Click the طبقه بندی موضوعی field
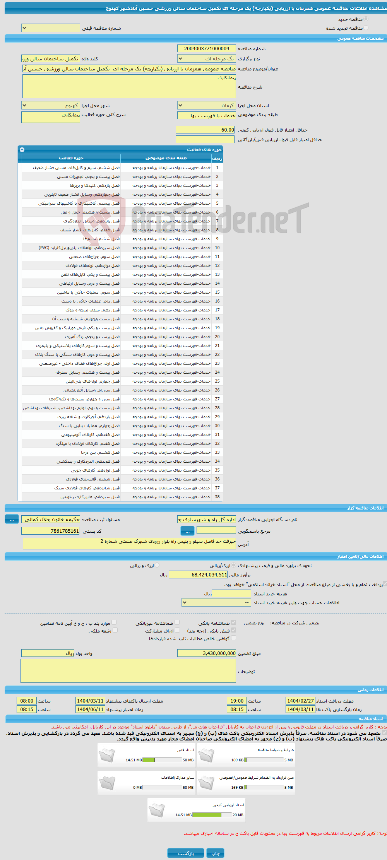The height and width of the screenshot is (860, 387). point(207,115)
